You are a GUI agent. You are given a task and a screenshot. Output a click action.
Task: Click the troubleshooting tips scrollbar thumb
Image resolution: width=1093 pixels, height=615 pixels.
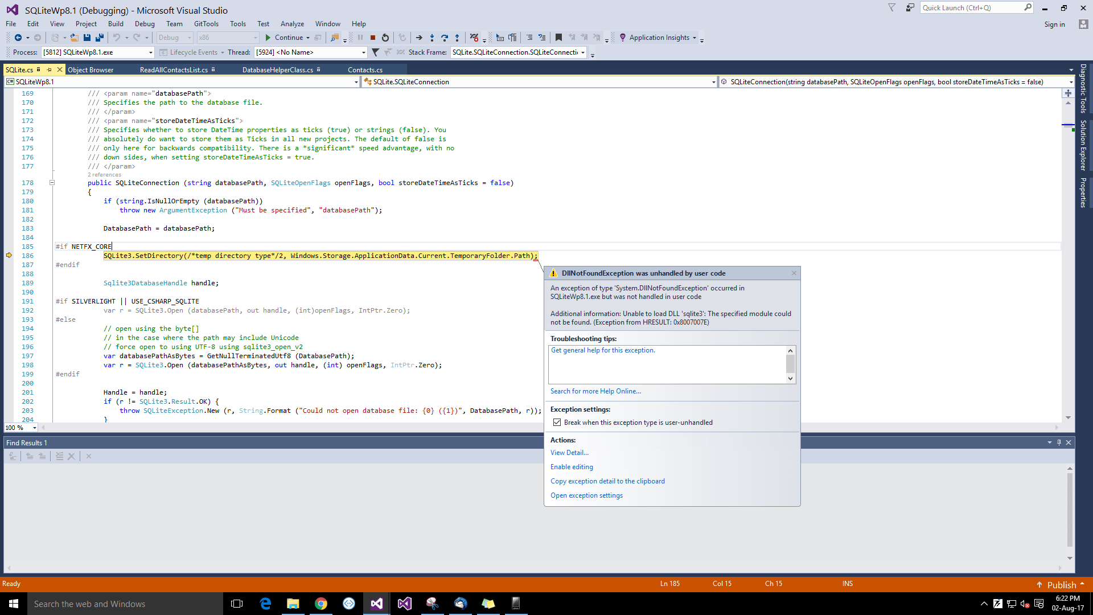click(790, 364)
